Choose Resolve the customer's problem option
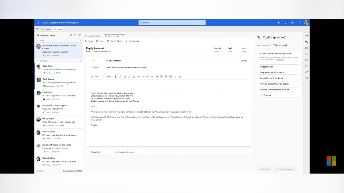The width and height of the screenshot is (344, 193). click(x=279, y=89)
